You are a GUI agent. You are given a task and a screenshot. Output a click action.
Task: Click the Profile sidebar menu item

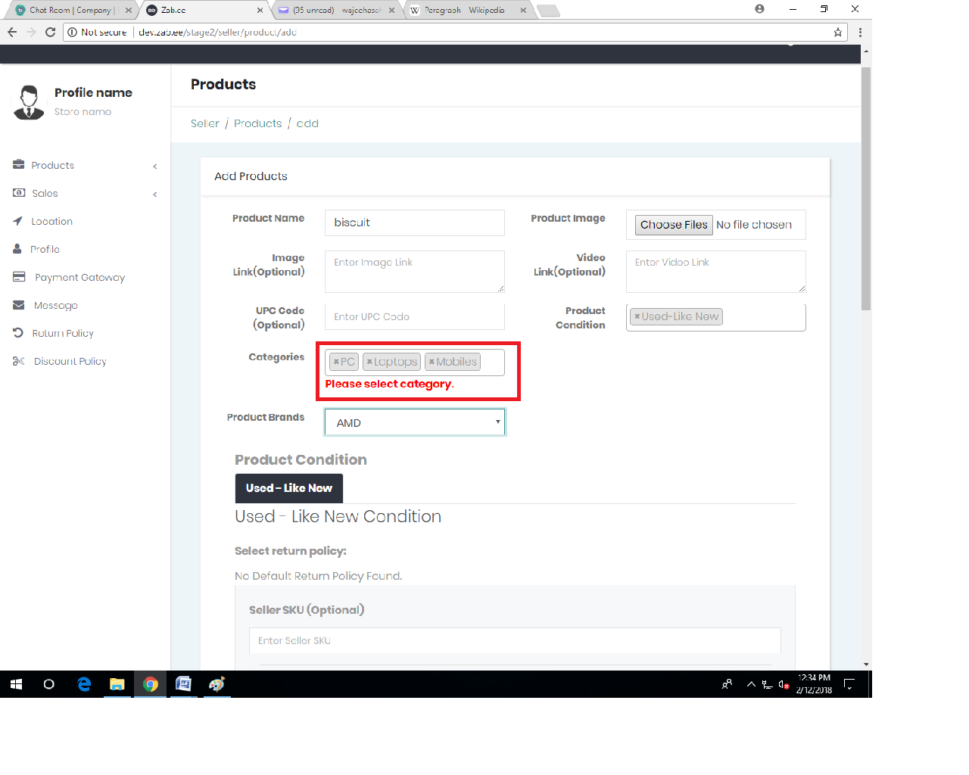pos(45,249)
